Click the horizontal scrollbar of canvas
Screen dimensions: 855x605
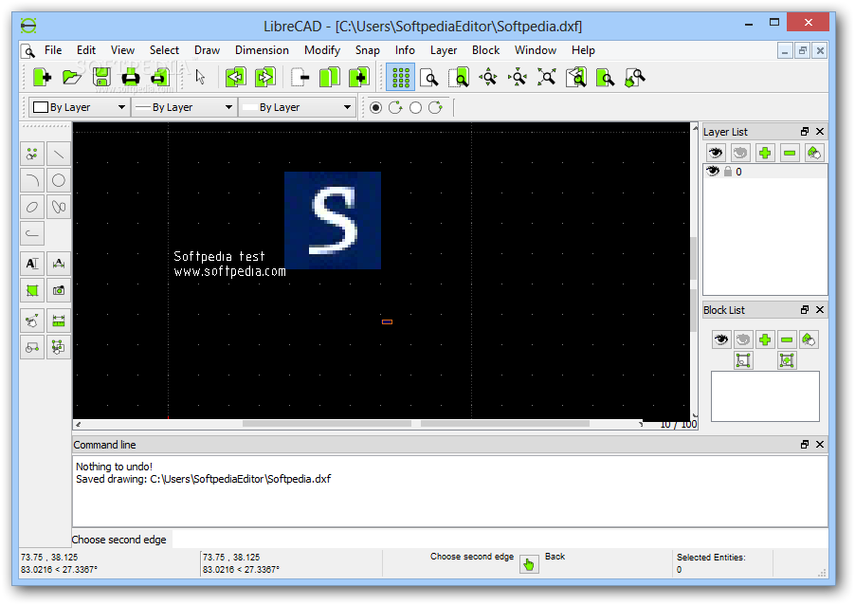(360, 424)
